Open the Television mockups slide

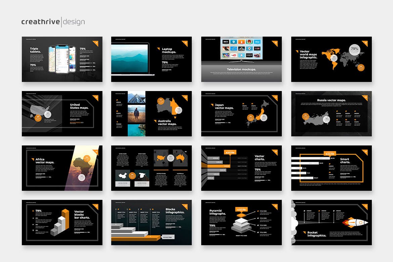[241, 59]
